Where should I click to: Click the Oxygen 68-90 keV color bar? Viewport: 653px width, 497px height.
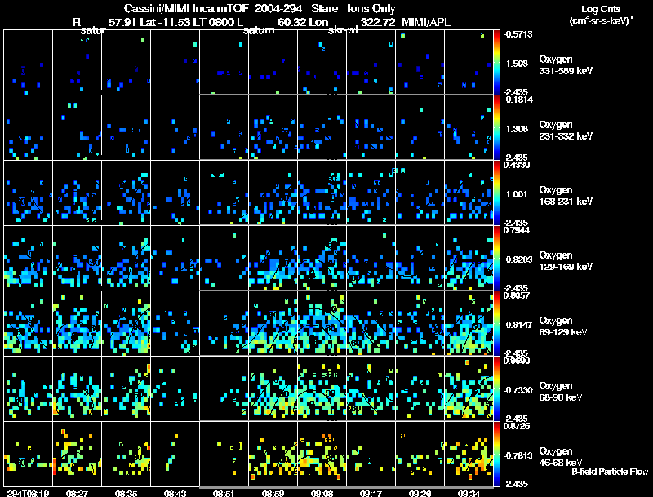point(496,388)
